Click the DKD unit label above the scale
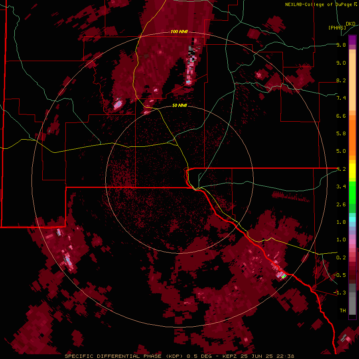 pos(351,24)
